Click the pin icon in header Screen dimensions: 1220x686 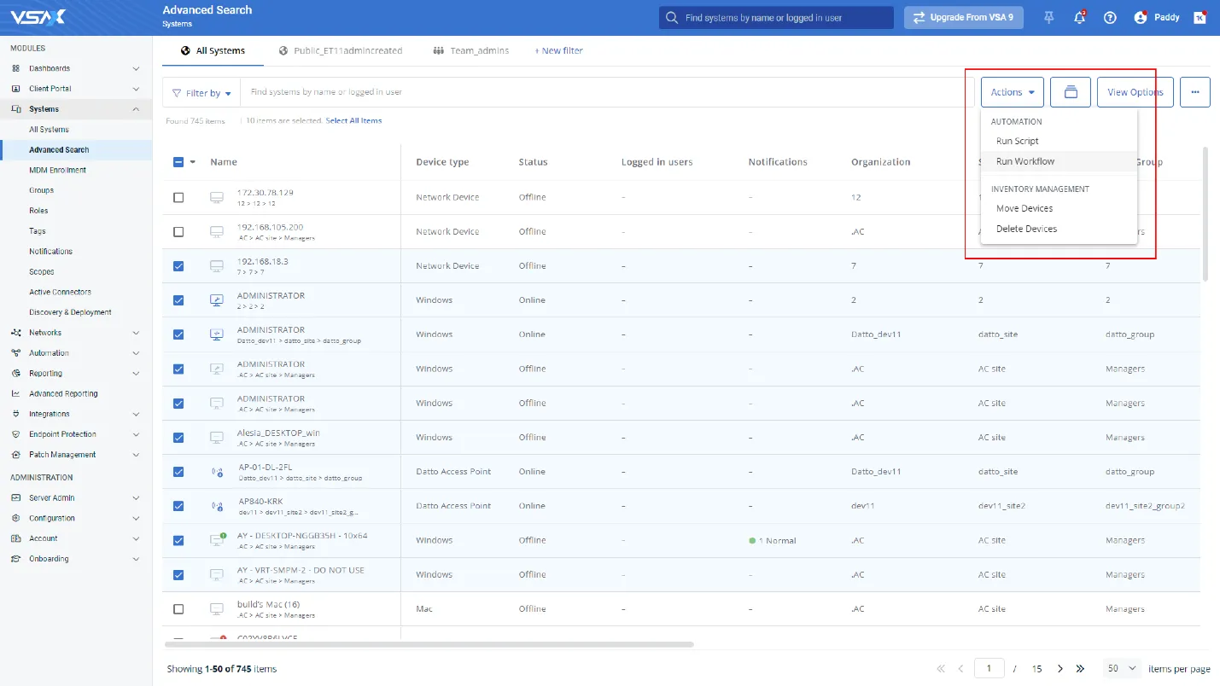[1049, 18]
